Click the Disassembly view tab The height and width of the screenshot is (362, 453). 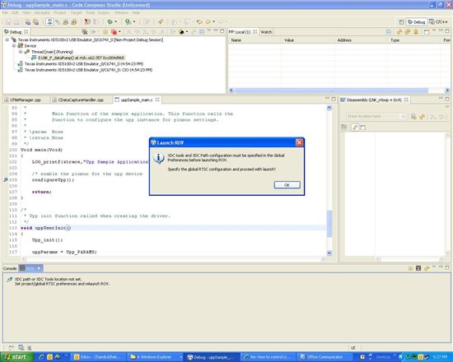coord(374,100)
